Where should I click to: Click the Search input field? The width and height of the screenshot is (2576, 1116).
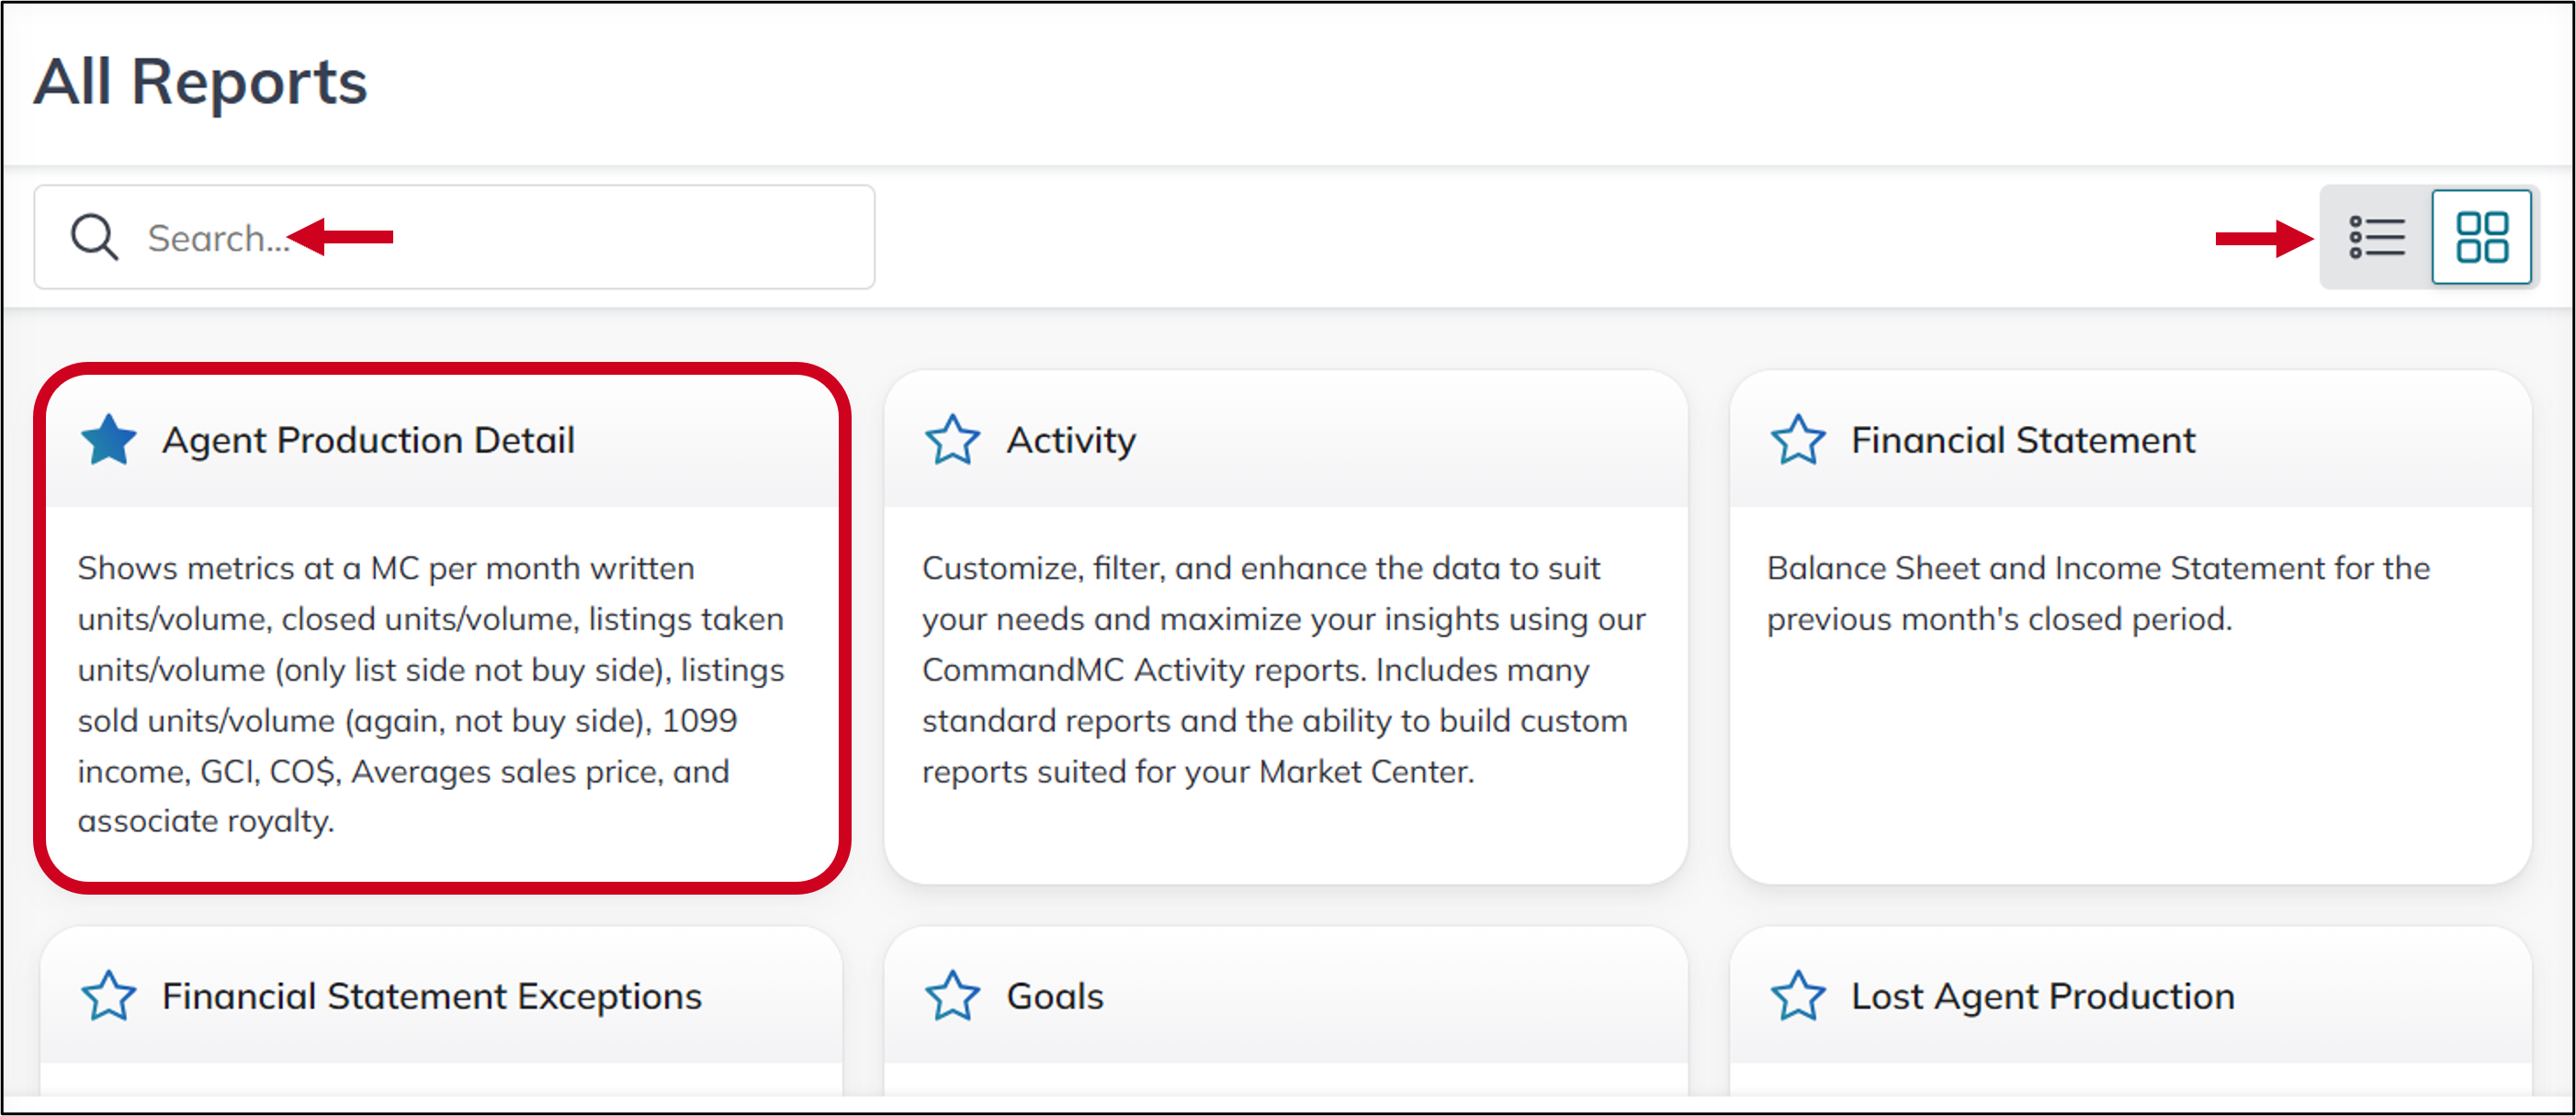click(x=450, y=237)
